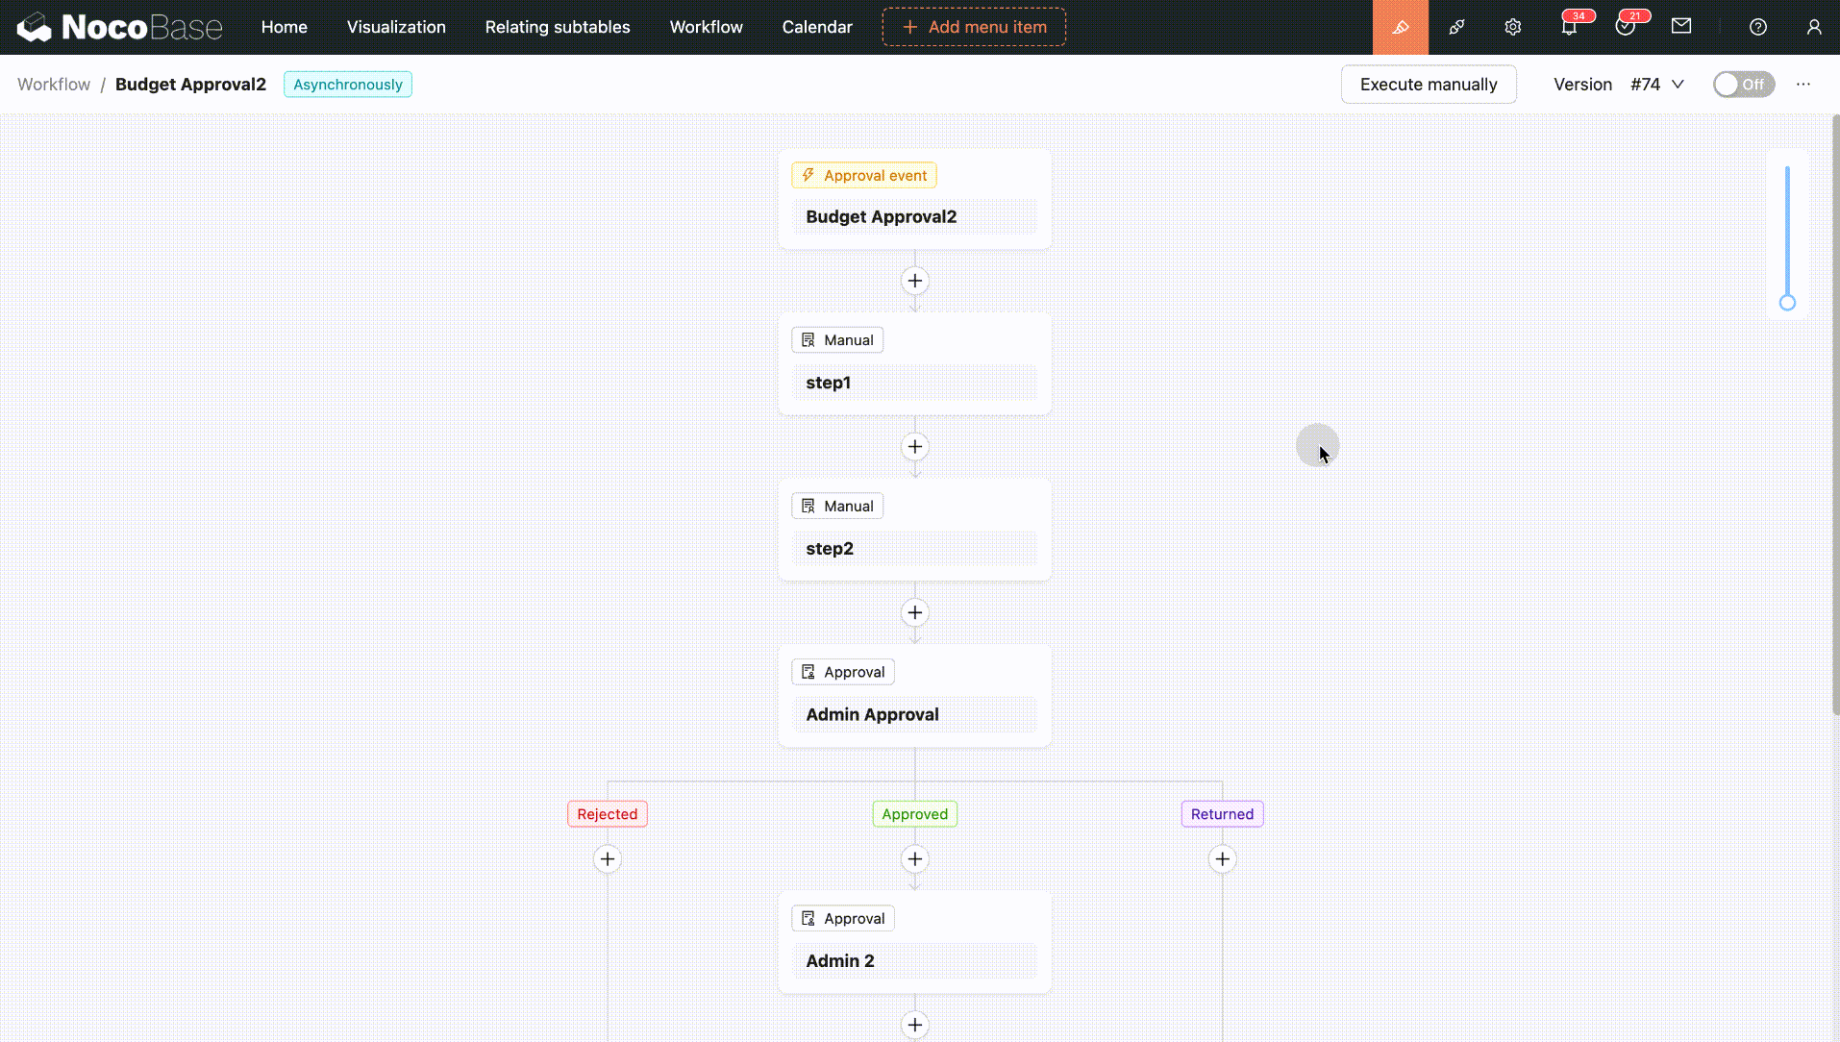
Task: Open the tasks checkmark icon showing 21
Action: click(1628, 27)
